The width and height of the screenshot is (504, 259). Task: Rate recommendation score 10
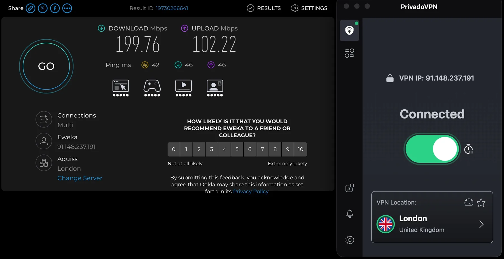(301, 149)
